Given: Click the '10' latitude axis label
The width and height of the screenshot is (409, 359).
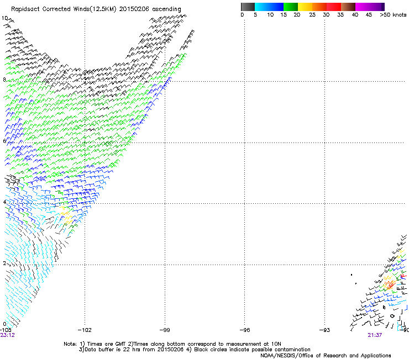Looking at the screenshot, I should click(x=4, y=18).
